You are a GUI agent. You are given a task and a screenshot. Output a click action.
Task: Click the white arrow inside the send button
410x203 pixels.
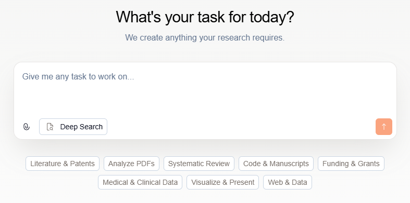[x=384, y=127]
